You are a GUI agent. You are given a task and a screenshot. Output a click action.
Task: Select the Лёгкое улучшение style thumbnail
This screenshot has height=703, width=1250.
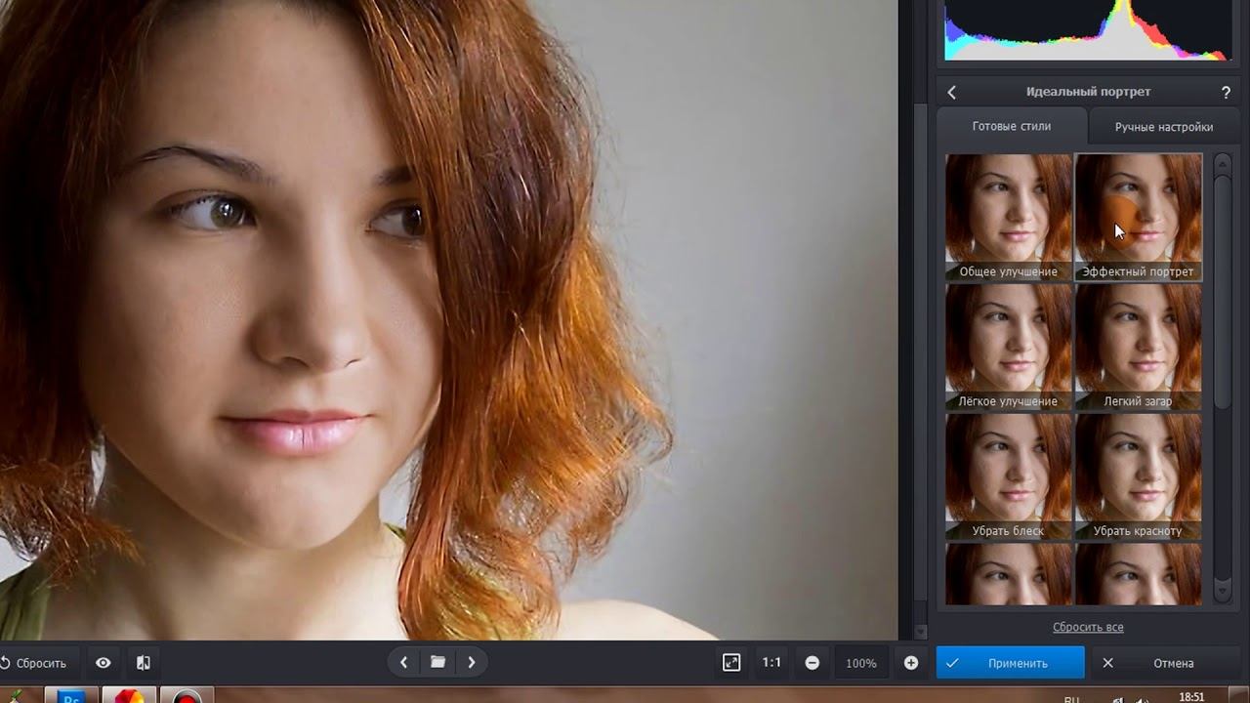click(x=1009, y=347)
